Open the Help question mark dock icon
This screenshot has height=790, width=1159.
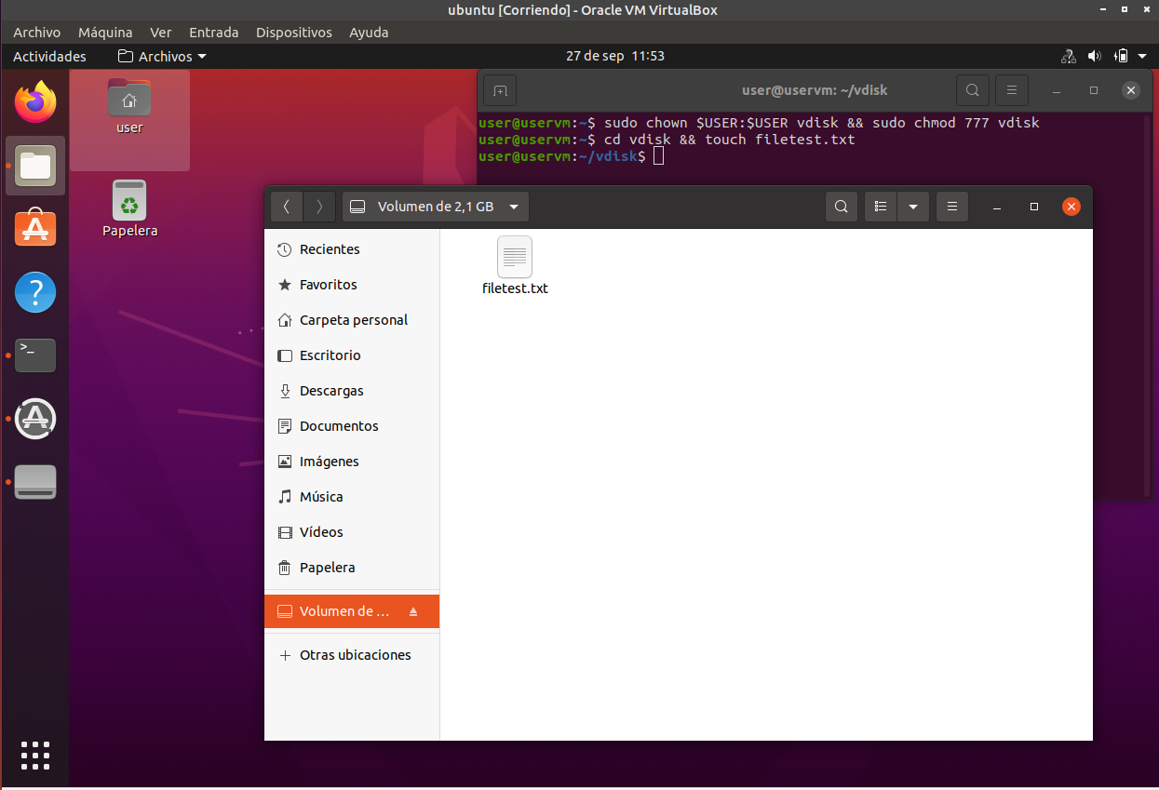coord(35,292)
